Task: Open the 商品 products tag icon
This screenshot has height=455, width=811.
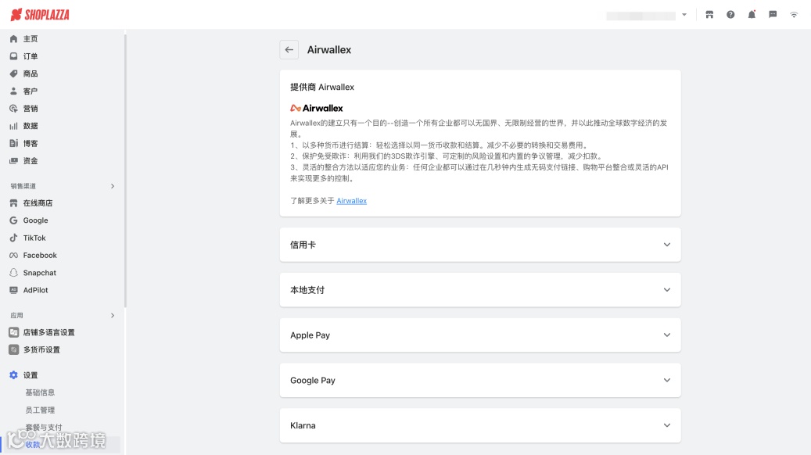Action: pos(13,73)
